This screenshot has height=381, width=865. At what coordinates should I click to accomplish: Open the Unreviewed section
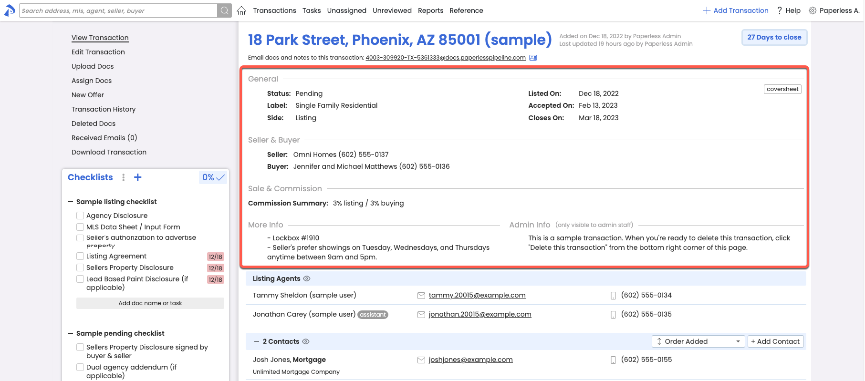coord(392,10)
